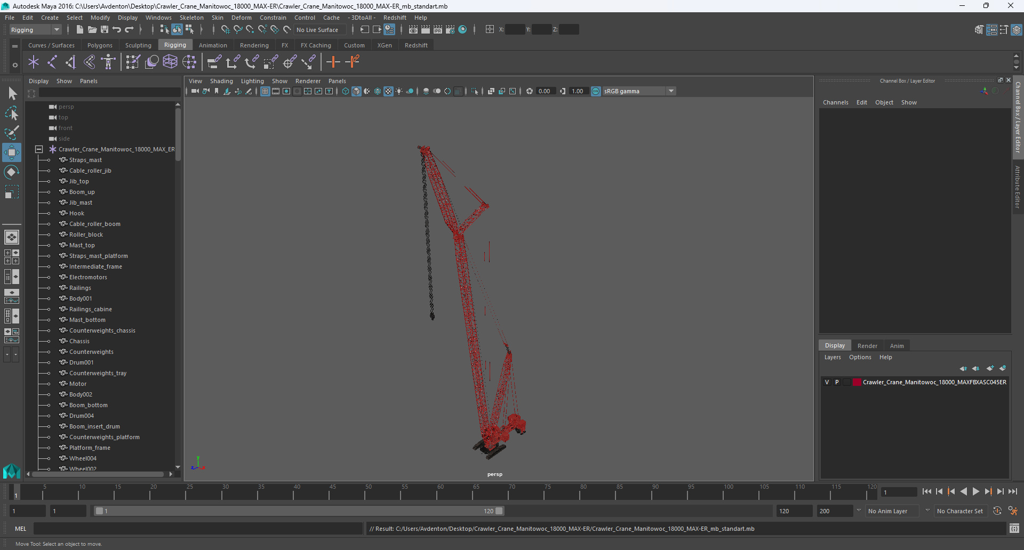
Task: Activate the Rotate tool in the Tool Box
Action: point(12,172)
